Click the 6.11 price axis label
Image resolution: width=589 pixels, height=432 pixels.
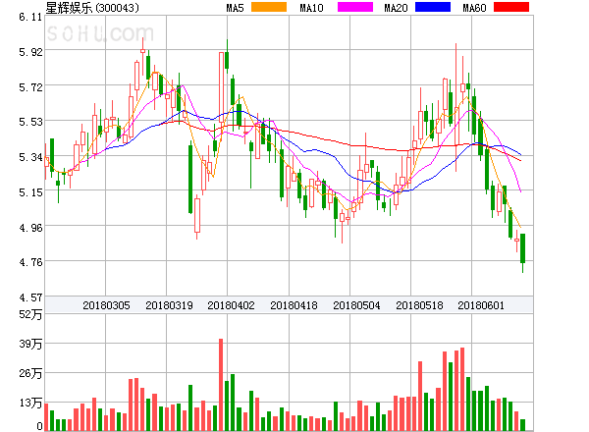(30, 17)
